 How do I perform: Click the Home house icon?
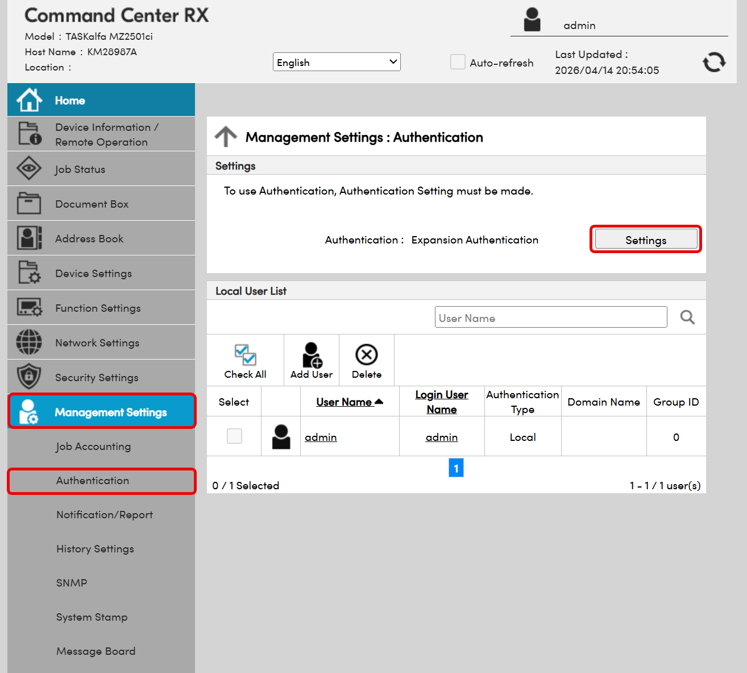[x=29, y=100]
